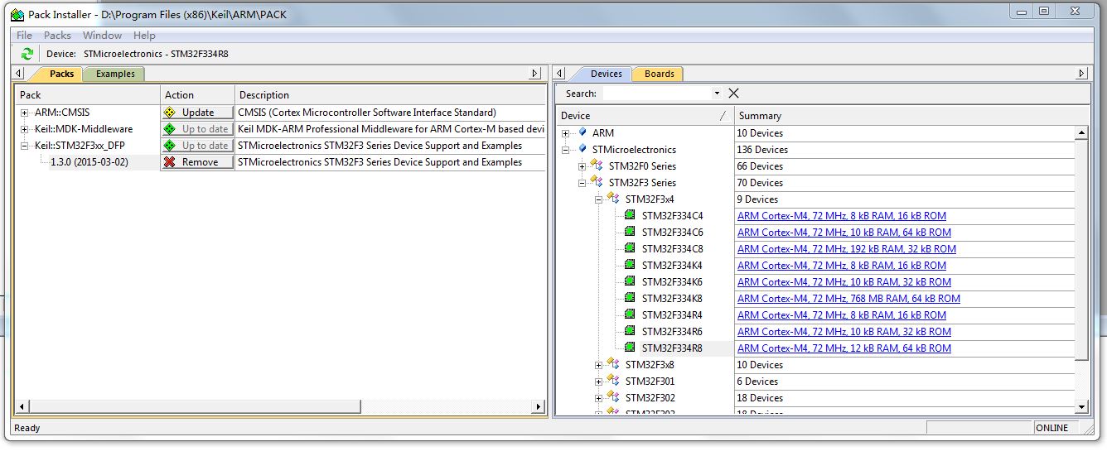1107x456 pixels.
Task: Open the Packs menu
Action: click(57, 35)
